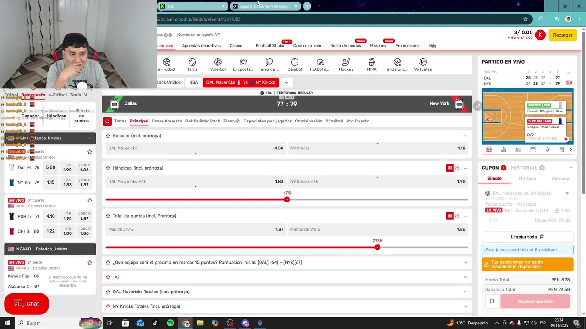Select the Béisbol sport icon
This screenshot has height=329, width=586.
(295, 62)
